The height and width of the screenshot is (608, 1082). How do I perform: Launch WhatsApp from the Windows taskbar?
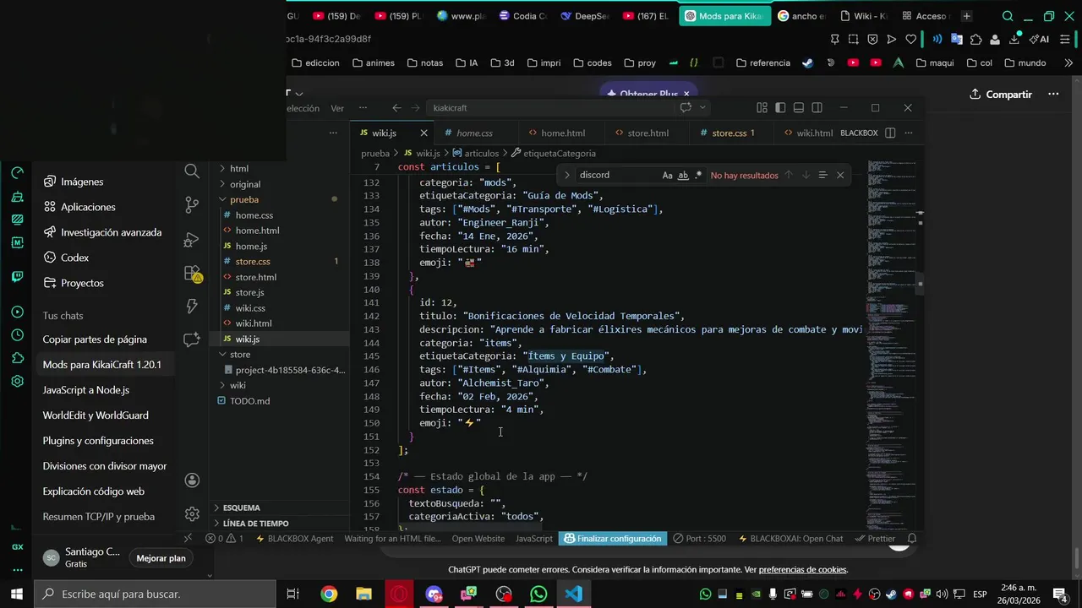coord(538,594)
